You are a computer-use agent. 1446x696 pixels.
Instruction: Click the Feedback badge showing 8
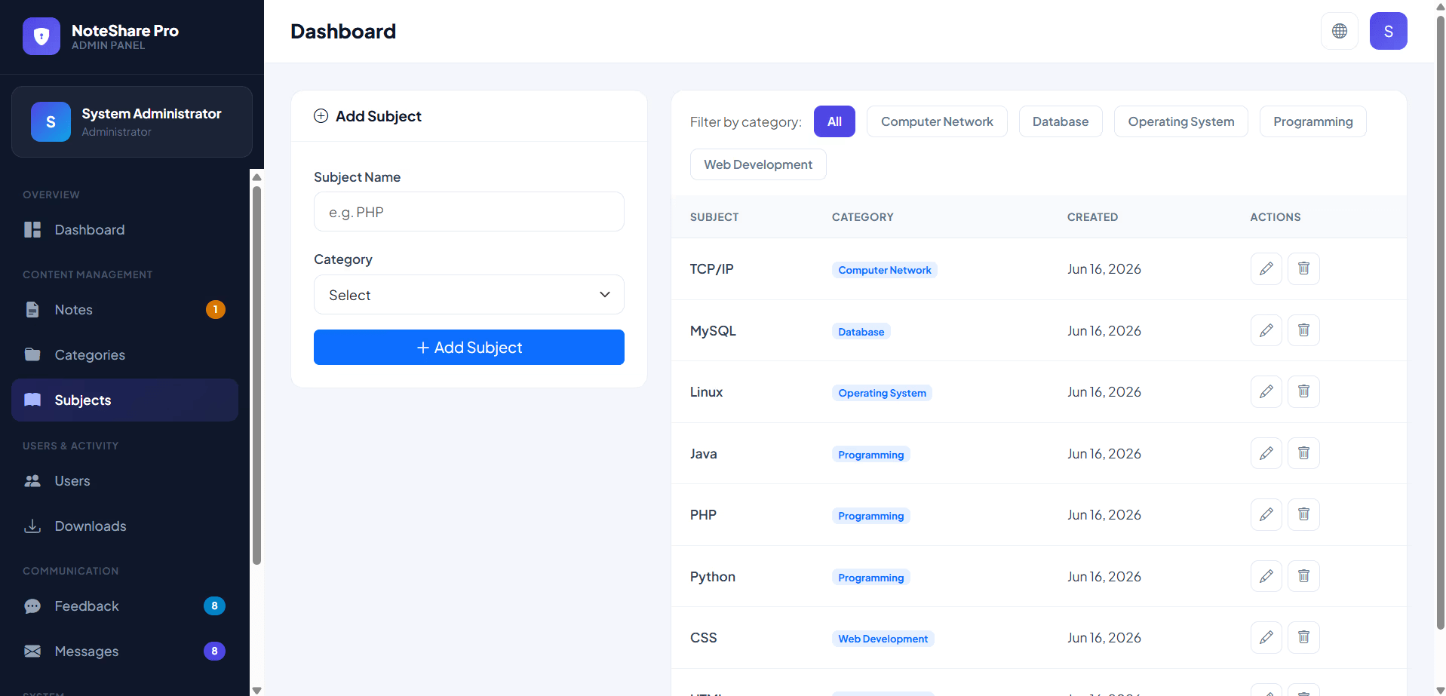[214, 606]
